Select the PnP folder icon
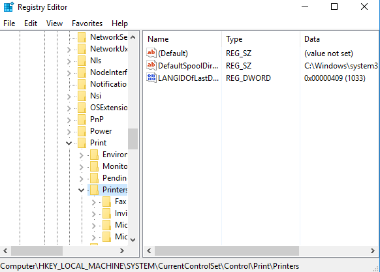 point(82,119)
